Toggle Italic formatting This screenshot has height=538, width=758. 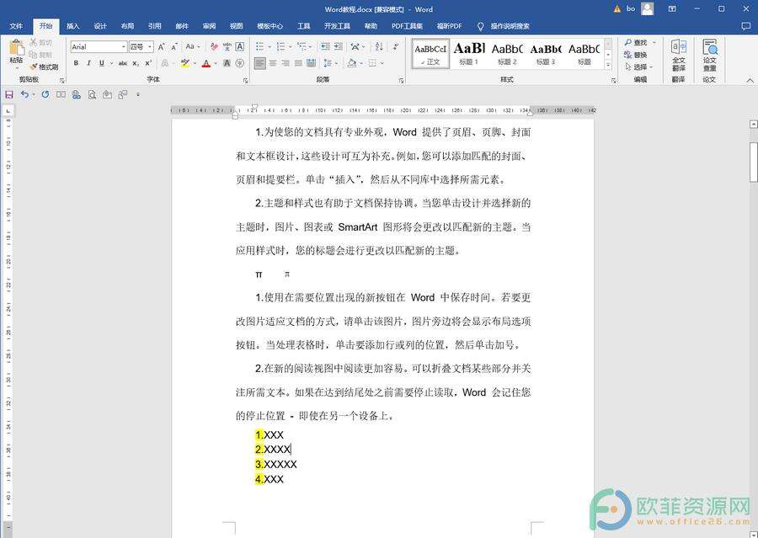88,63
